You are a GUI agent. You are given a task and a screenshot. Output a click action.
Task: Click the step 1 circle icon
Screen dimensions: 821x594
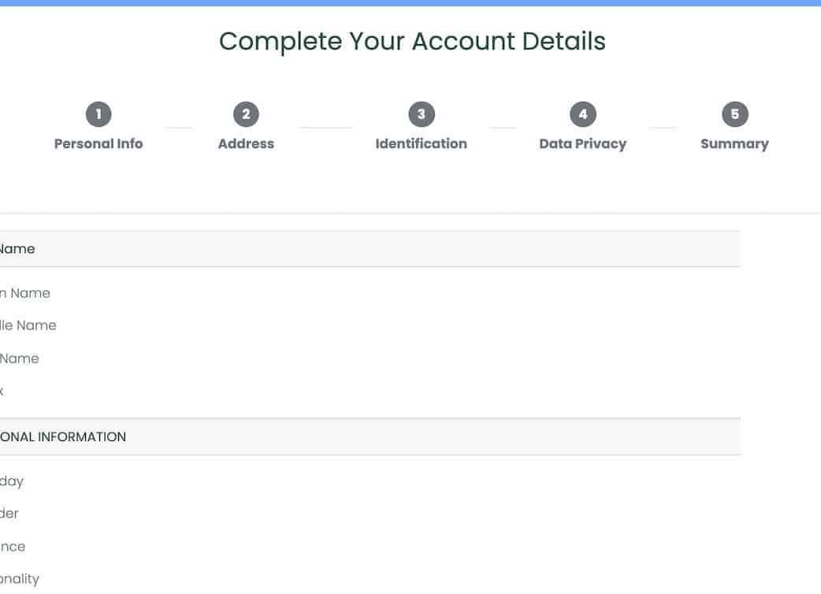[x=98, y=115]
